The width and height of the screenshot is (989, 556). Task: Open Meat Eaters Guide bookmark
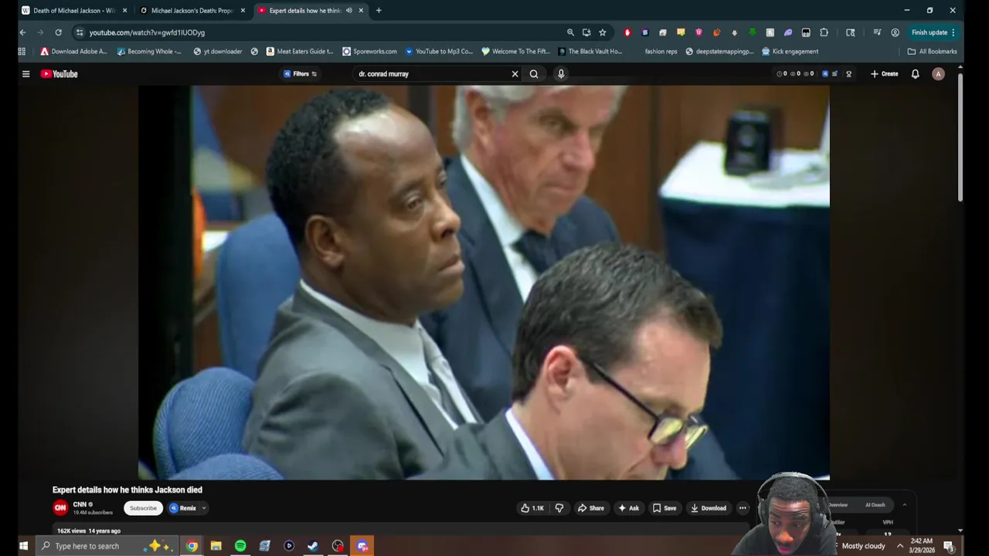coord(300,52)
